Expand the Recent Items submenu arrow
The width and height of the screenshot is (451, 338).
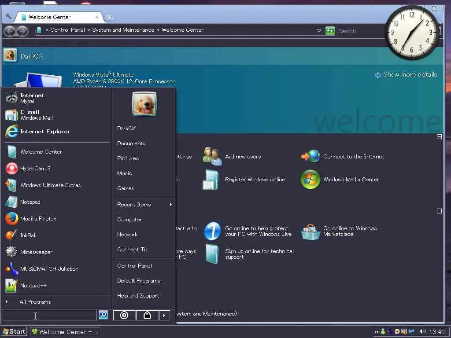[171, 204]
